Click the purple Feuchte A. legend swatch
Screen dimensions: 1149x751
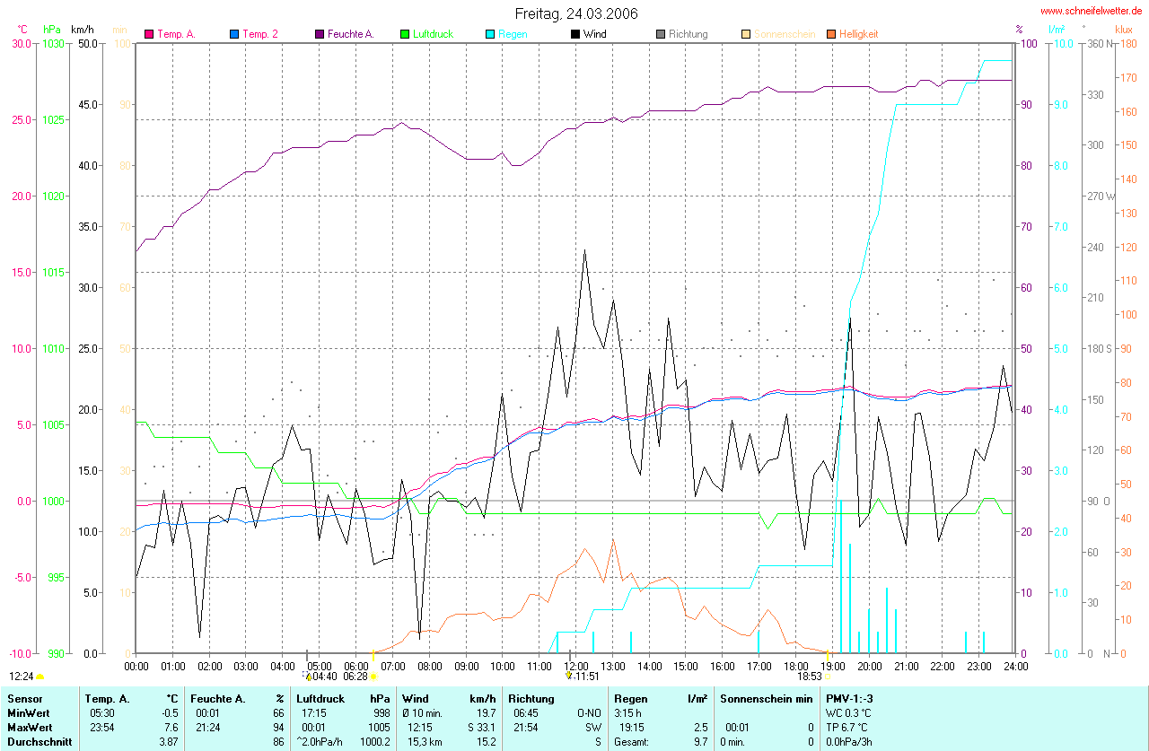(320, 34)
